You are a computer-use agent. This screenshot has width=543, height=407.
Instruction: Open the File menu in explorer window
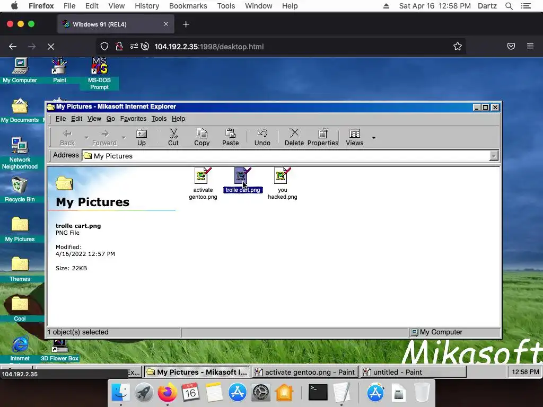pyautogui.click(x=60, y=119)
